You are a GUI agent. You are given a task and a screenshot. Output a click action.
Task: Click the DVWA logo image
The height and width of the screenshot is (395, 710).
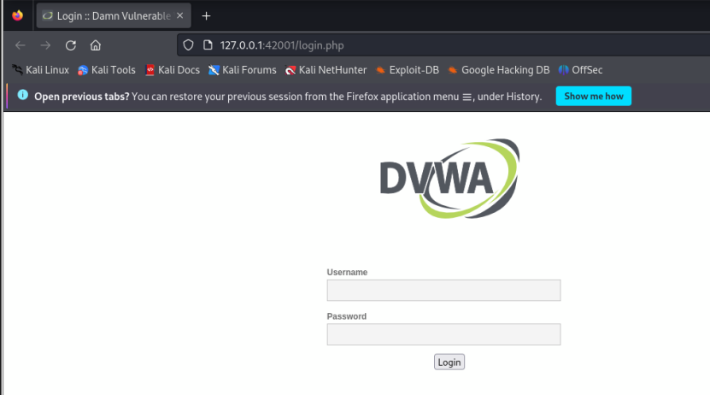449,179
